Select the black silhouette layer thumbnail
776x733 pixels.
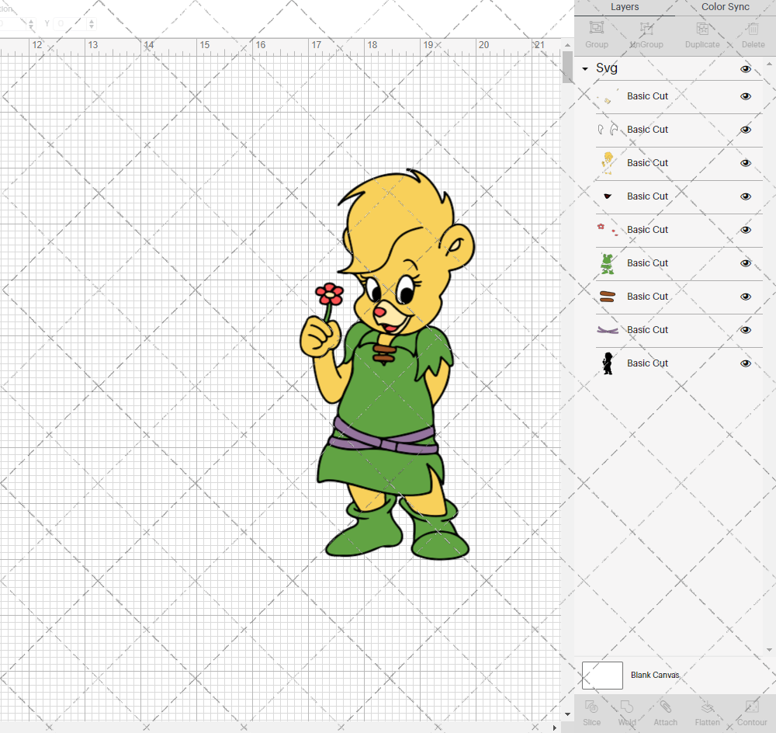[x=608, y=363]
